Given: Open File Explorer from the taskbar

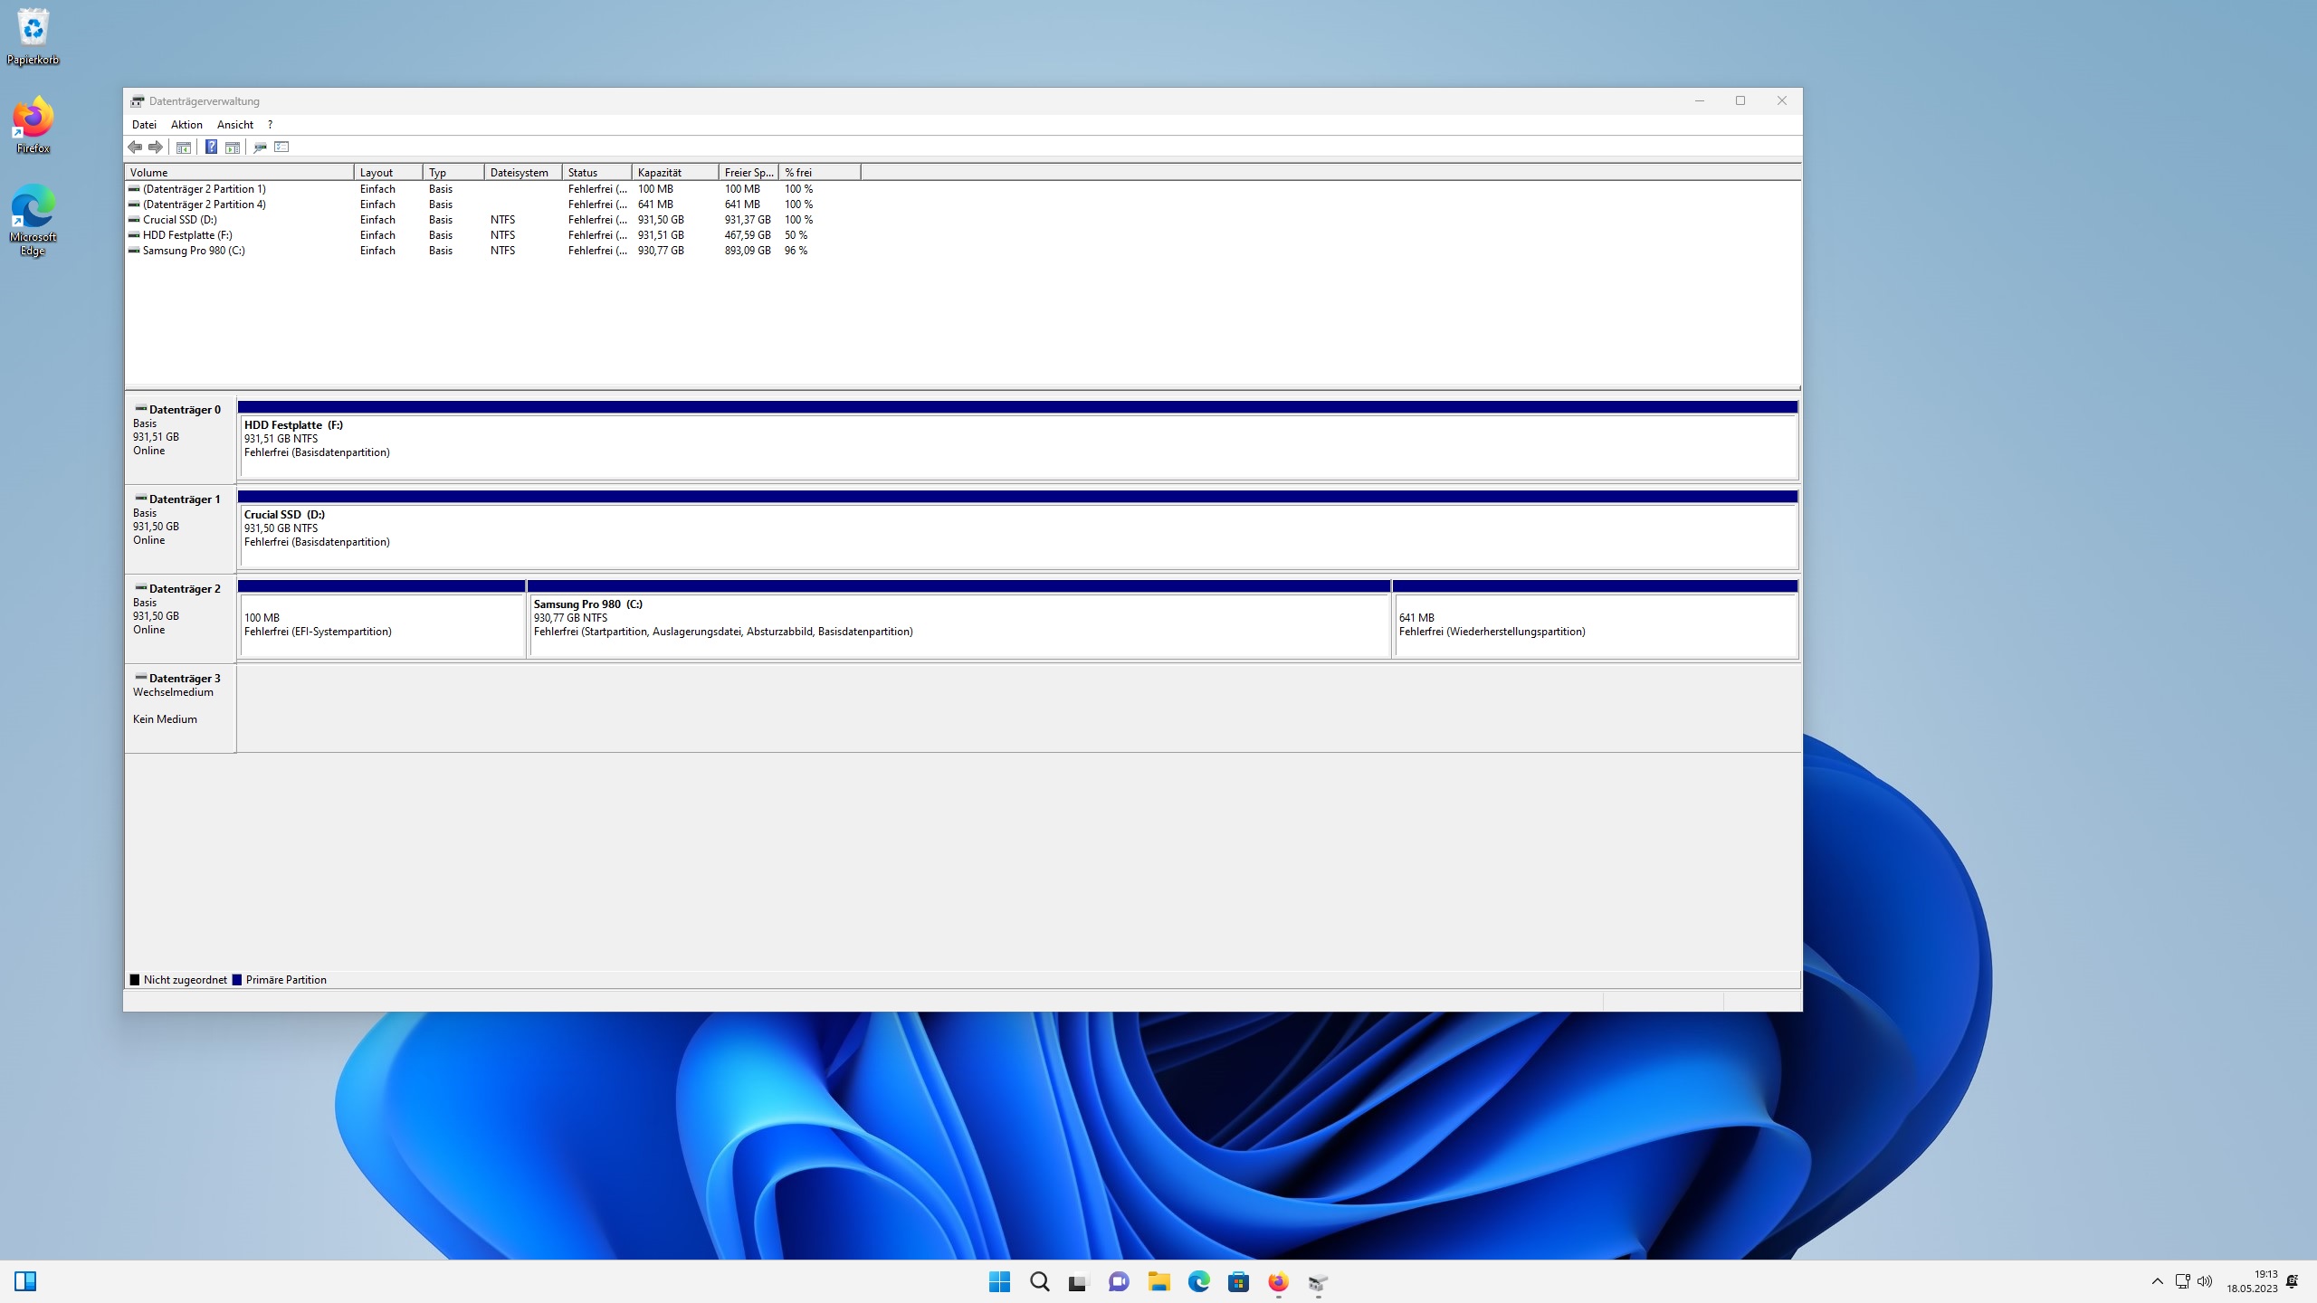Looking at the screenshot, I should 1158,1281.
